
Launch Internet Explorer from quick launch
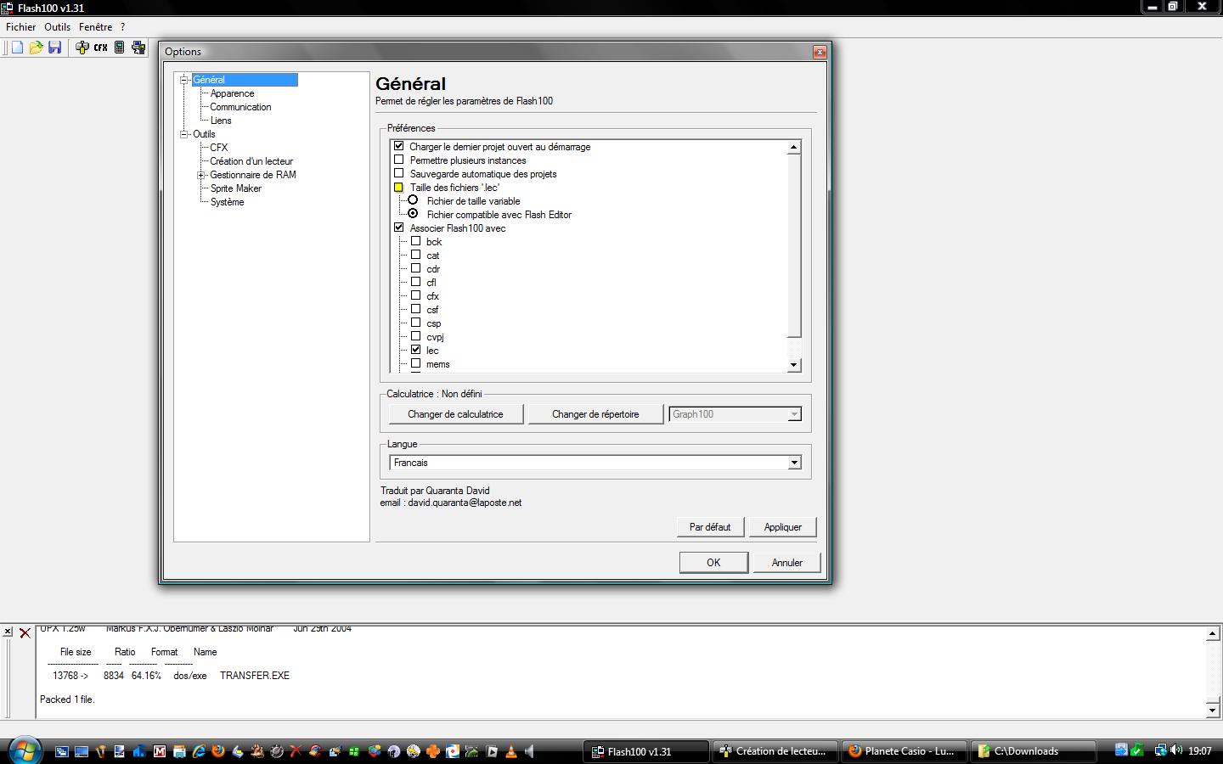click(198, 751)
